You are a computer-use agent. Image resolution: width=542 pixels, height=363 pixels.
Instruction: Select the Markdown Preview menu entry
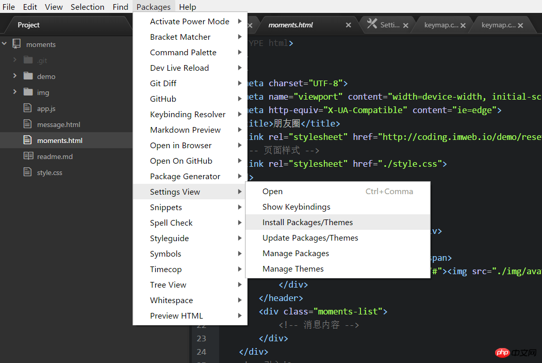[x=190, y=130]
